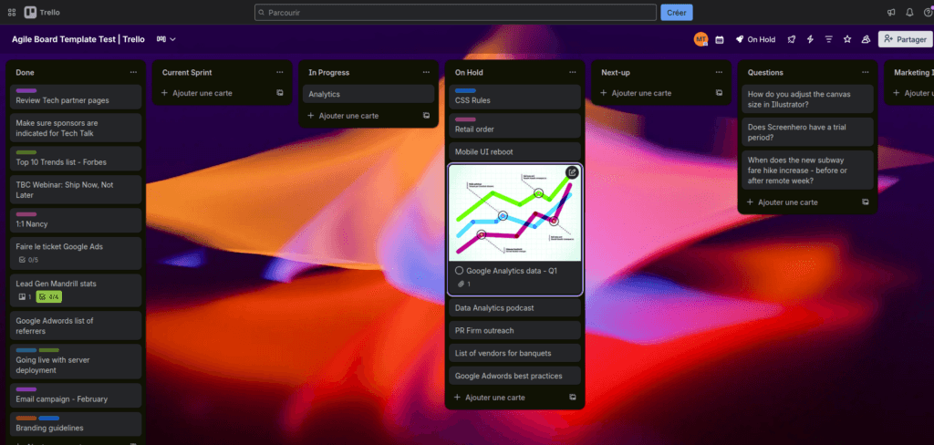The image size is (934, 445).
Task: Open the automation lightning icon
Action: (x=810, y=39)
